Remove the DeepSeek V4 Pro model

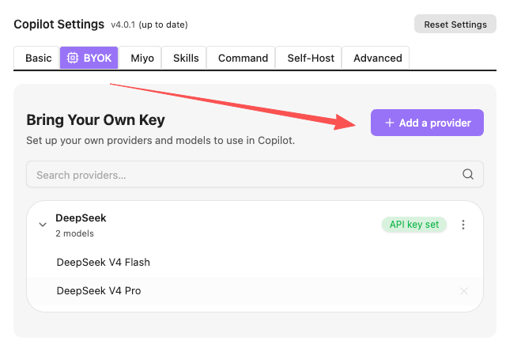coord(464,291)
